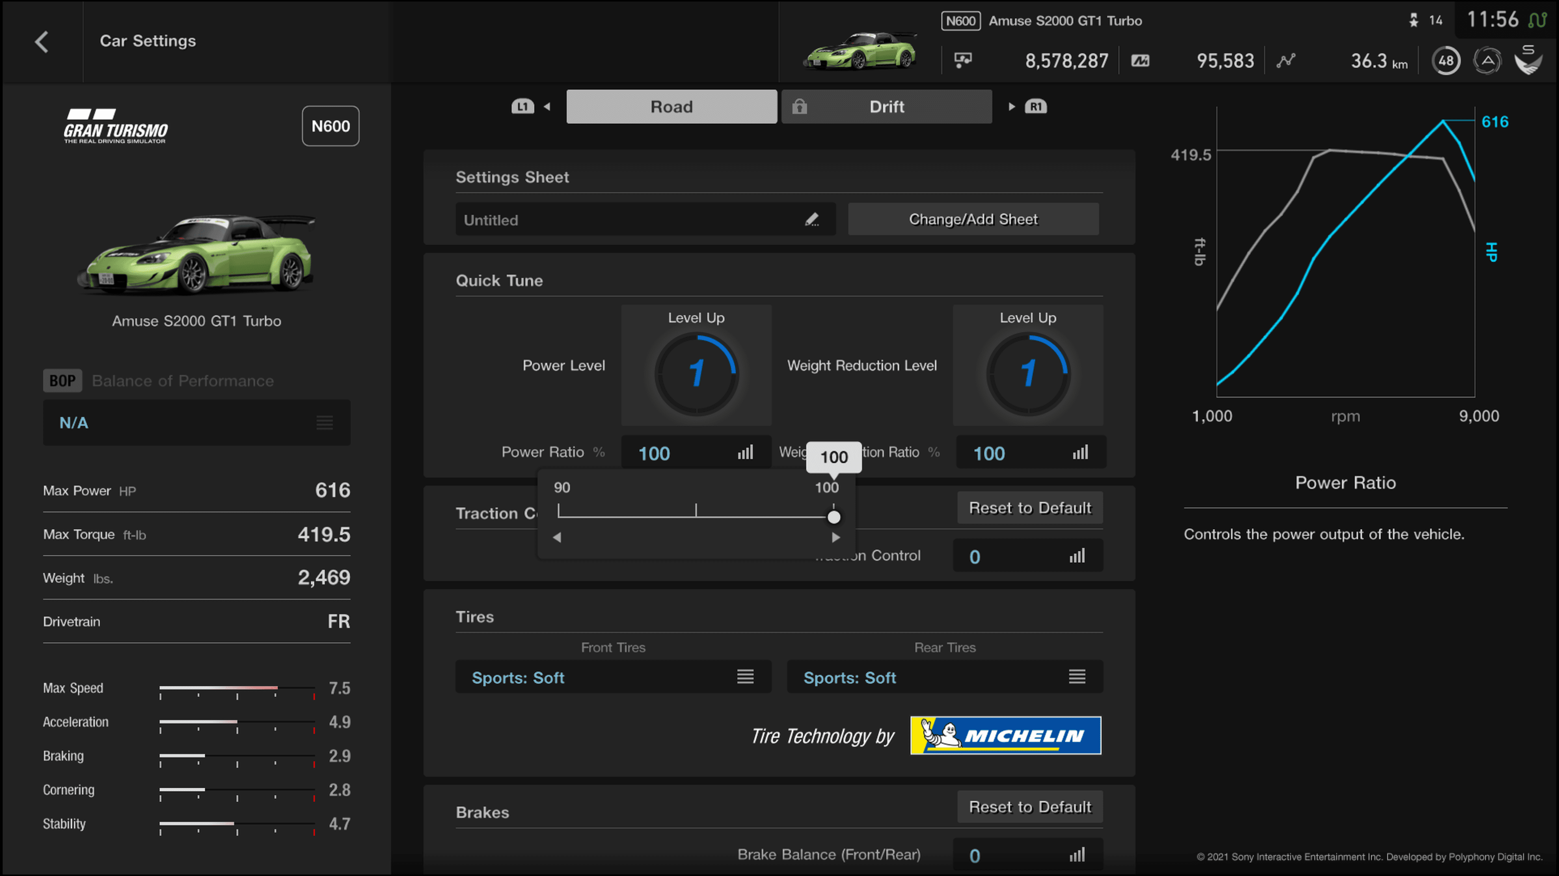Click the right triangle after the Drift tab
This screenshot has width=1559, height=876.
[1011, 106]
